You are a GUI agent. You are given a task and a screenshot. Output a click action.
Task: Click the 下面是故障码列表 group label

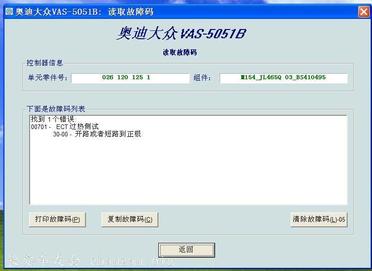(x=56, y=109)
